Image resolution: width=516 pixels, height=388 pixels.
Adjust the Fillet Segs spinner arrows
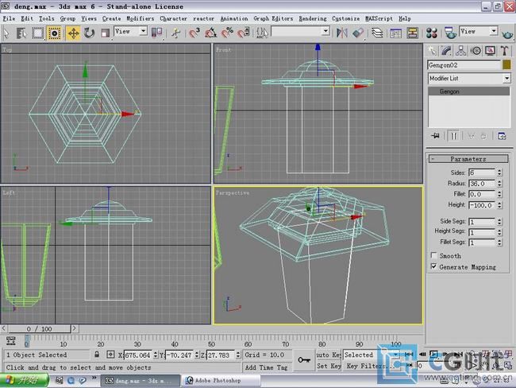pyautogui.click(x=499, y=242)
